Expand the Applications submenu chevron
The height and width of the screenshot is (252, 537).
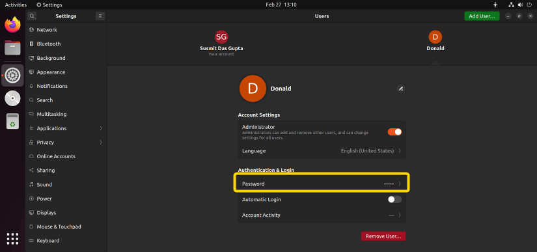(101, 128)
